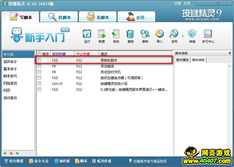Image resolution: width=234 pixels, height=167 pixels.
Task: Open the 神盾 shield tool
Action: [192, 36]
